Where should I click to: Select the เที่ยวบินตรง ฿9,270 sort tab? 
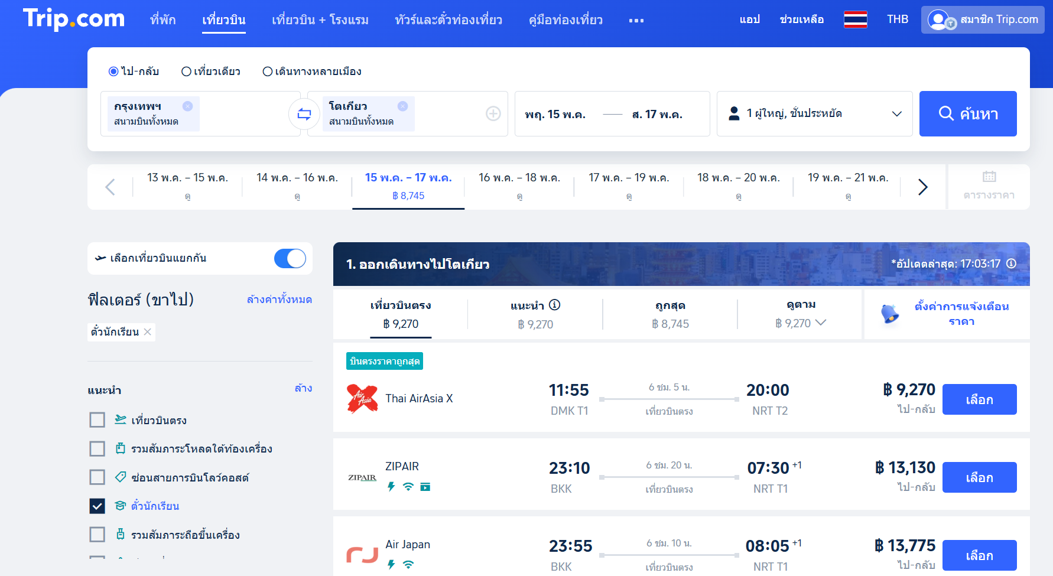401,314
